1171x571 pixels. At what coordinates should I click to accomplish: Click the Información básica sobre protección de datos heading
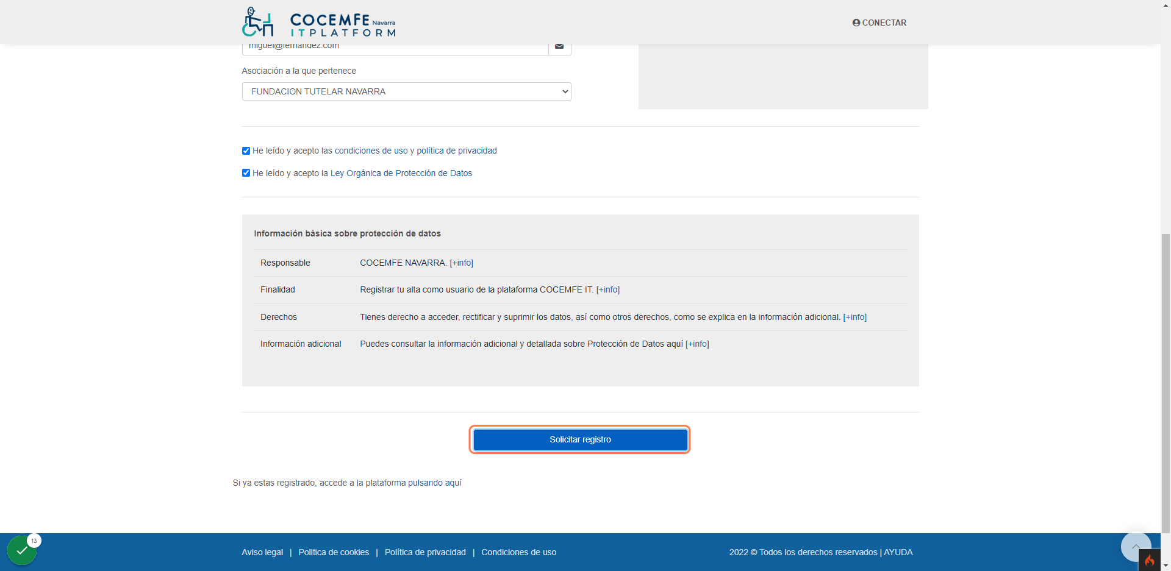pyautogui.click(x=347, y=233)
